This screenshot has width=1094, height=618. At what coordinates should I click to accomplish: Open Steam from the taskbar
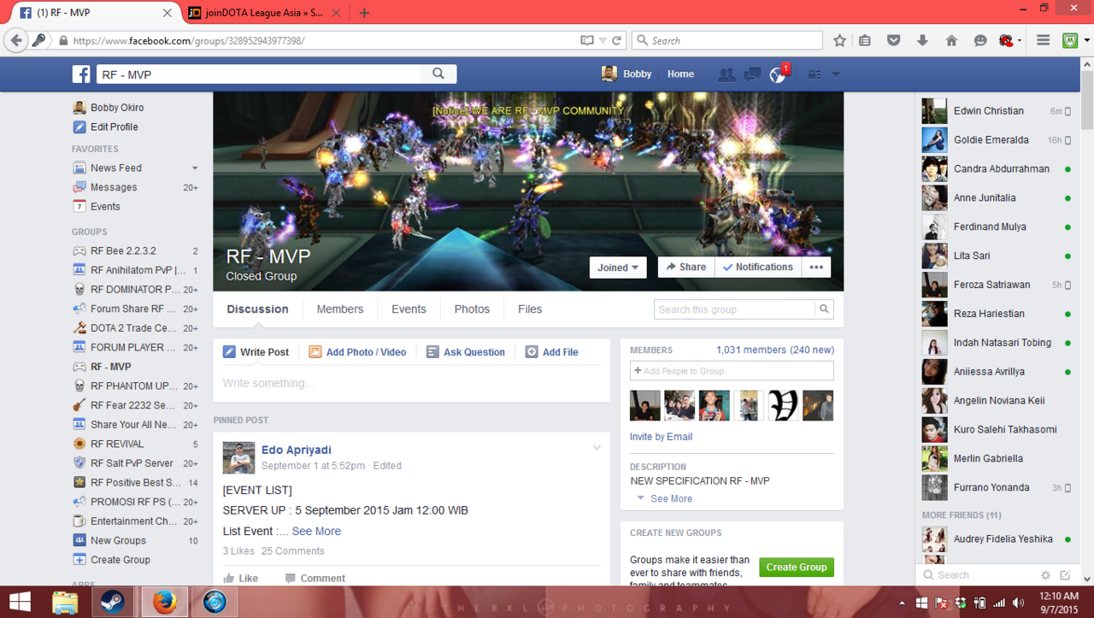113,602
